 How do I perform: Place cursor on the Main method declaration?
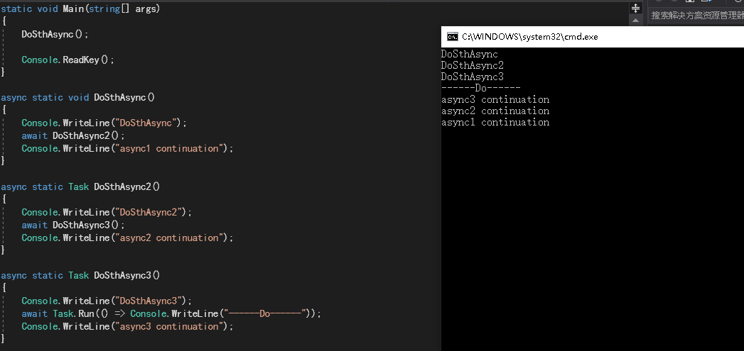pyautogui.click(x=81, y=9)
